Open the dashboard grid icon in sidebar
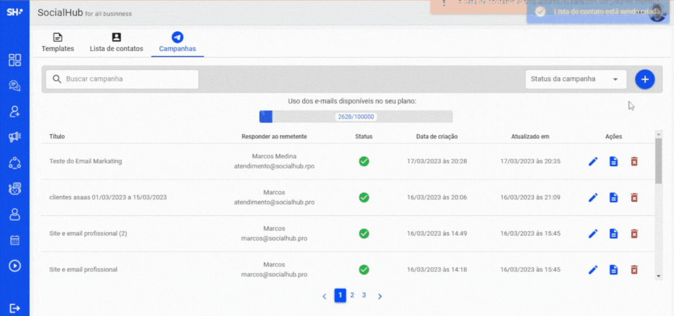The width and height of the screenshot is (674, 316). click(x=15, y=60)
